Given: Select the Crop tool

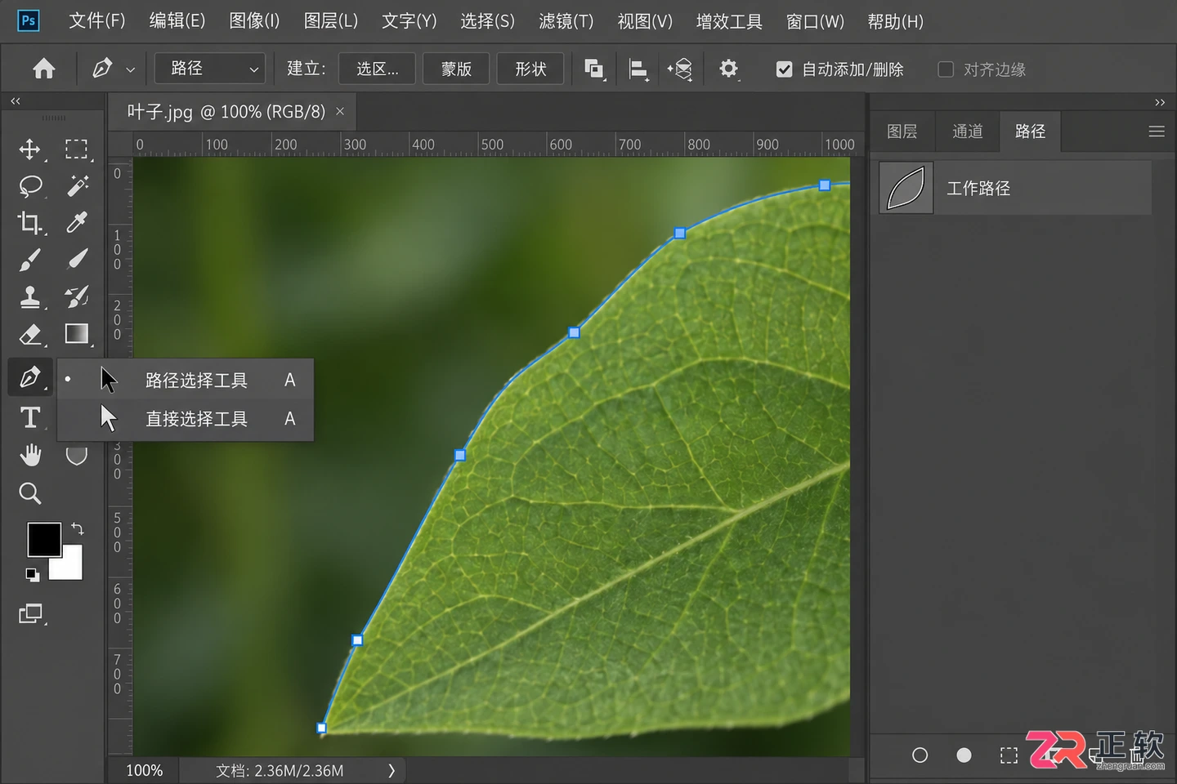Looking at the screenshot, I should [x=30, y=222].
